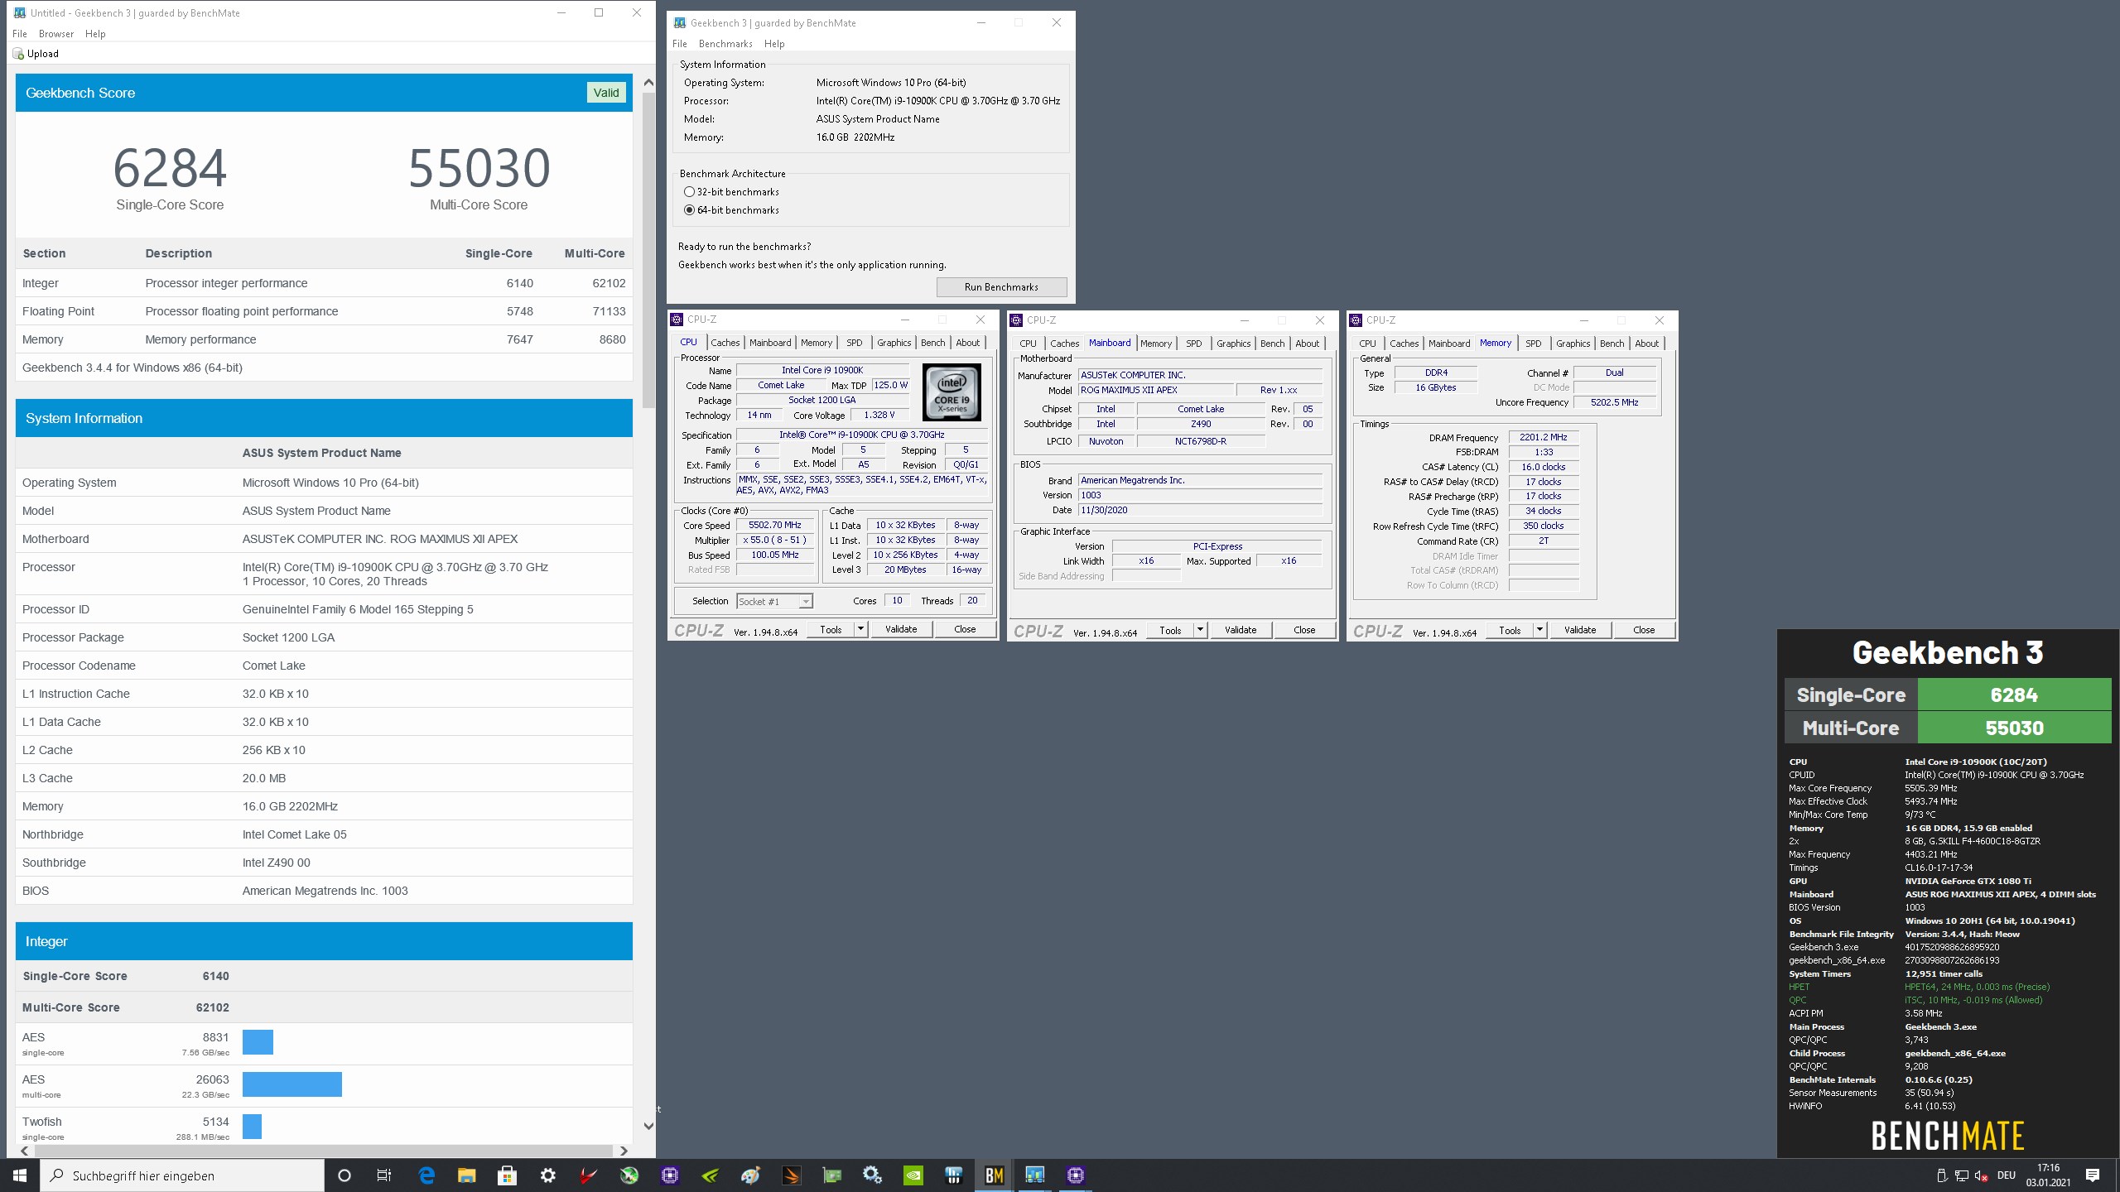Viewport: 2120px width, 1192px height.
Task: Click the BIOS date 11/30/2020 field
Action: coord(1200,510)
